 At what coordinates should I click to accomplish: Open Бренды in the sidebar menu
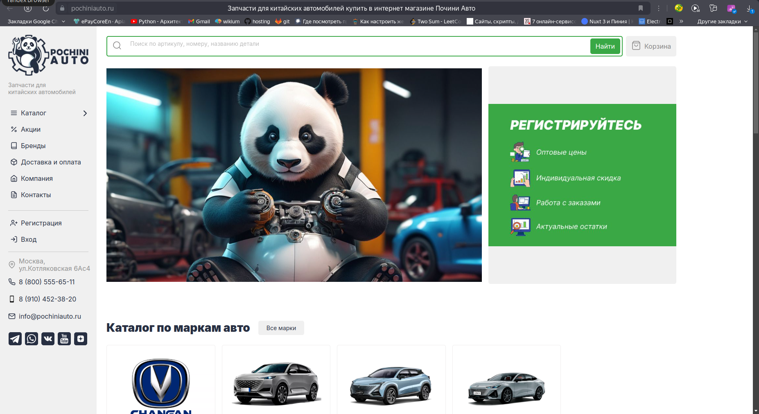33,146
